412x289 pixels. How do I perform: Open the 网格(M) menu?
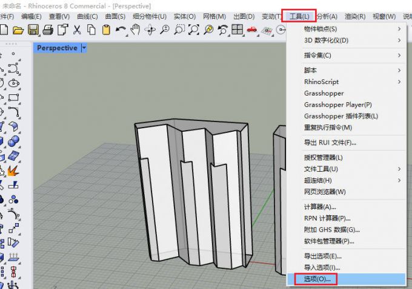point(214,16)
